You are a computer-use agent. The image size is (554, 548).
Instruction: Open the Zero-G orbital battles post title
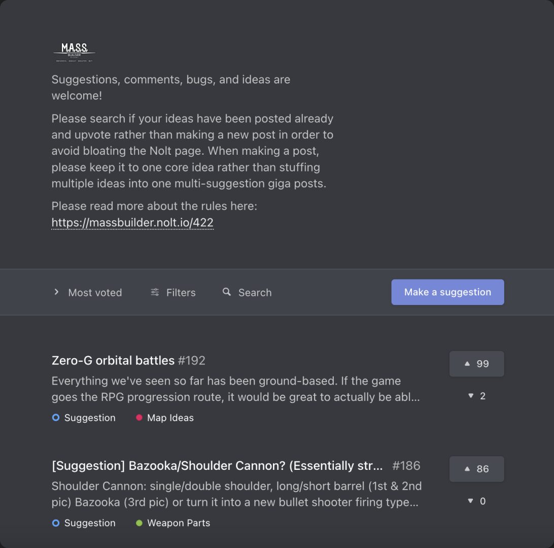pos(113,360)
